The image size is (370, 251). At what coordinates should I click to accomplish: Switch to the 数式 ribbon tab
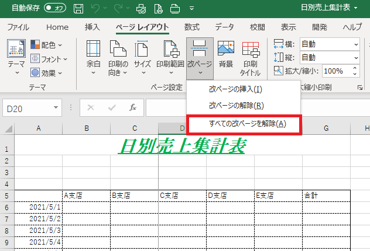click(191, 27)
